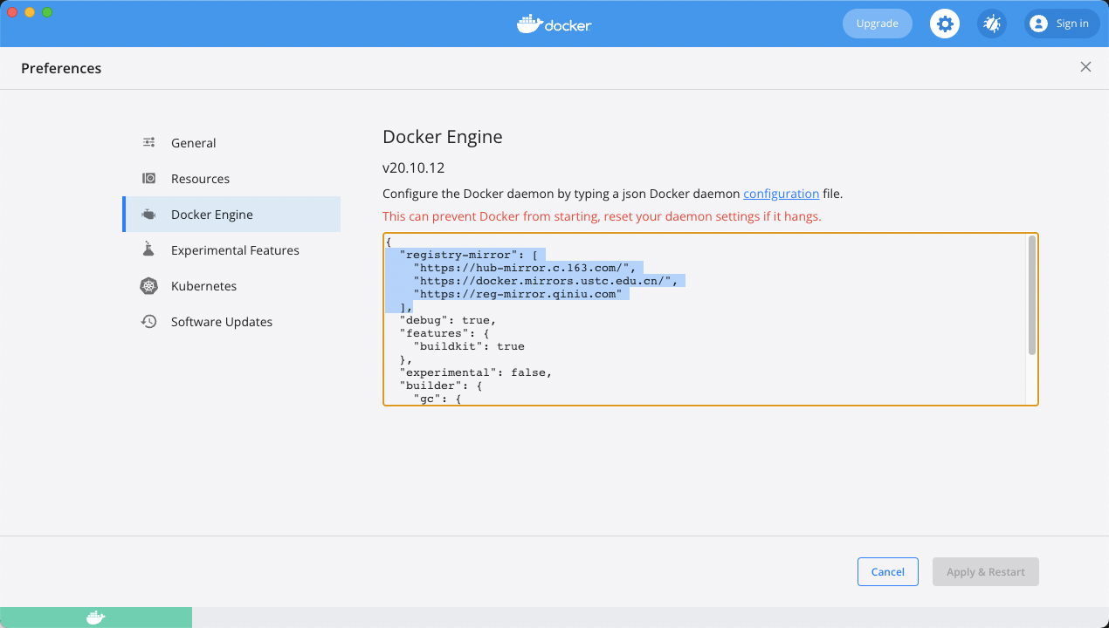Click the Docker Engine whale icon
This screenshot has width=1109, height=628.
click(149, 215)
